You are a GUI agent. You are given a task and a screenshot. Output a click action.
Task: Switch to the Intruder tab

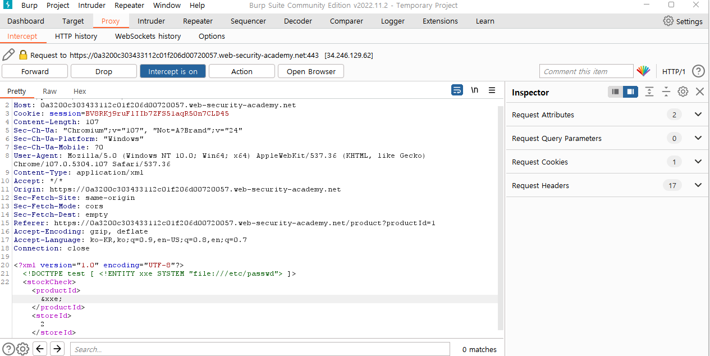pyautogui.click(x=152, y=21)
